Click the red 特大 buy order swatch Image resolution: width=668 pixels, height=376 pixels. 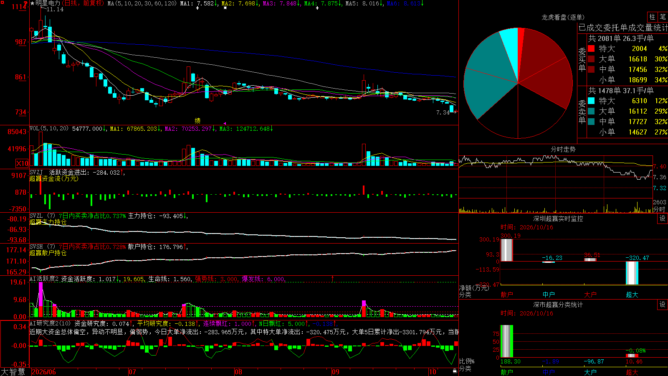click(x=591, y=48)
